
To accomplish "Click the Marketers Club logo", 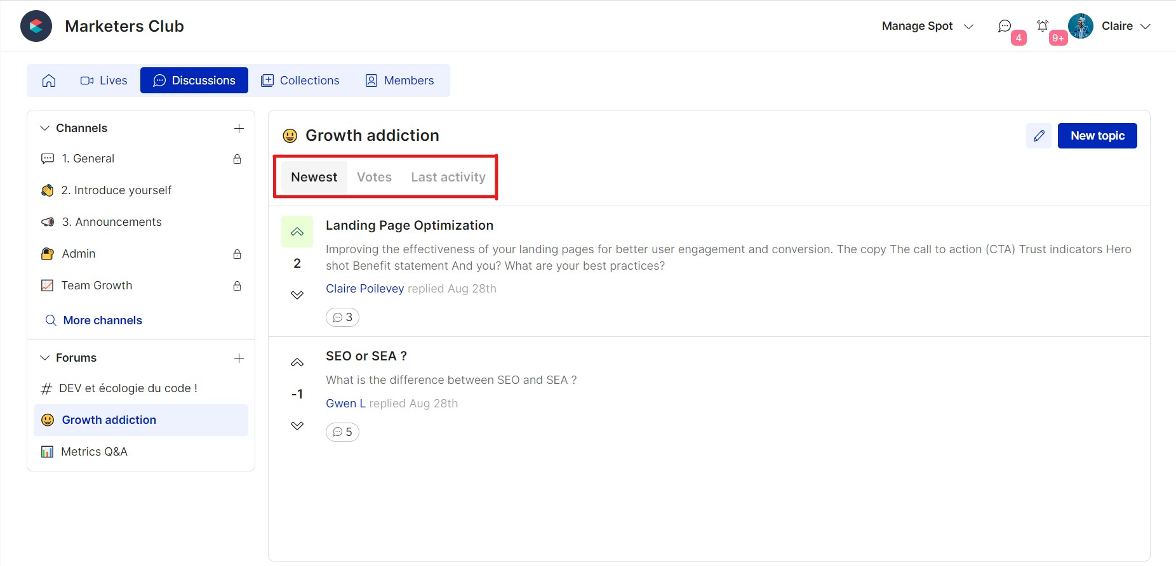I will coord(36,26).
